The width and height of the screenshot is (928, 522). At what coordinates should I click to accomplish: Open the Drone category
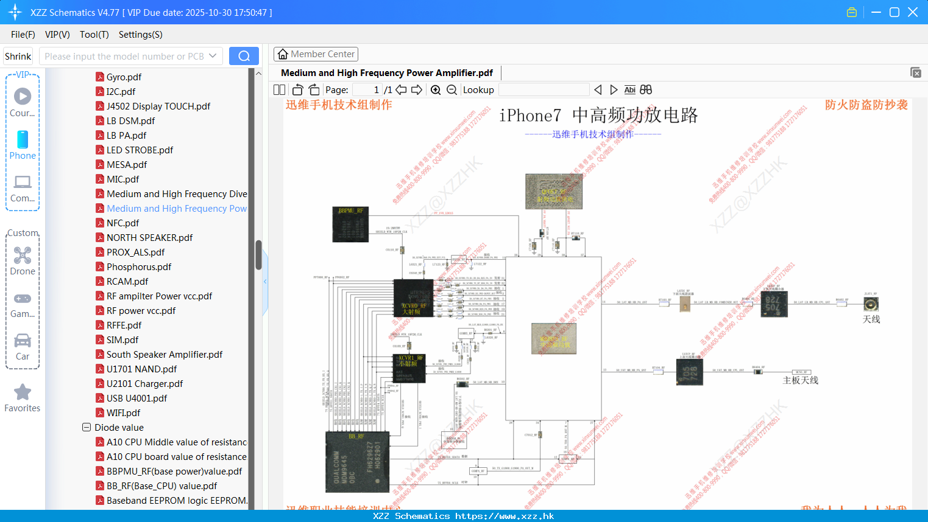(x=23, y=255)
